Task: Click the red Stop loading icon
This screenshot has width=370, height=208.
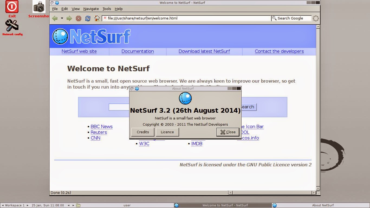Action: (79, 18)
